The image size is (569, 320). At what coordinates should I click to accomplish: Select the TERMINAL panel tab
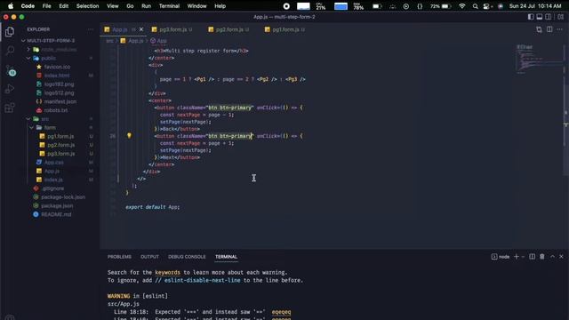[226, 257]
